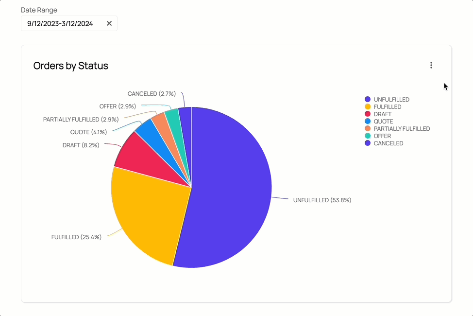Click the date range input field
Viewport: 473px width, 316px height.
(x=60, y=23)
